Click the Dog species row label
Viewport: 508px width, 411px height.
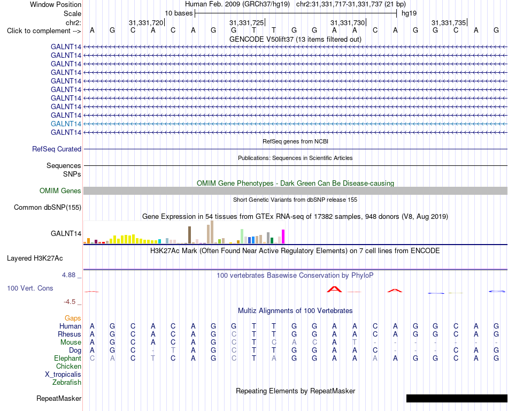(75, 351)
